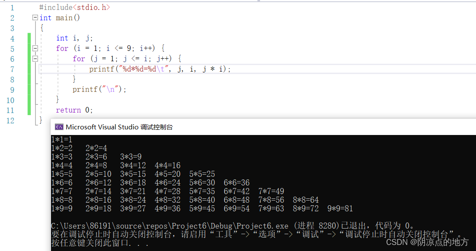Click the Project6.exe path line in console
The height and width of the screenshot is (251, 476).
232,226
